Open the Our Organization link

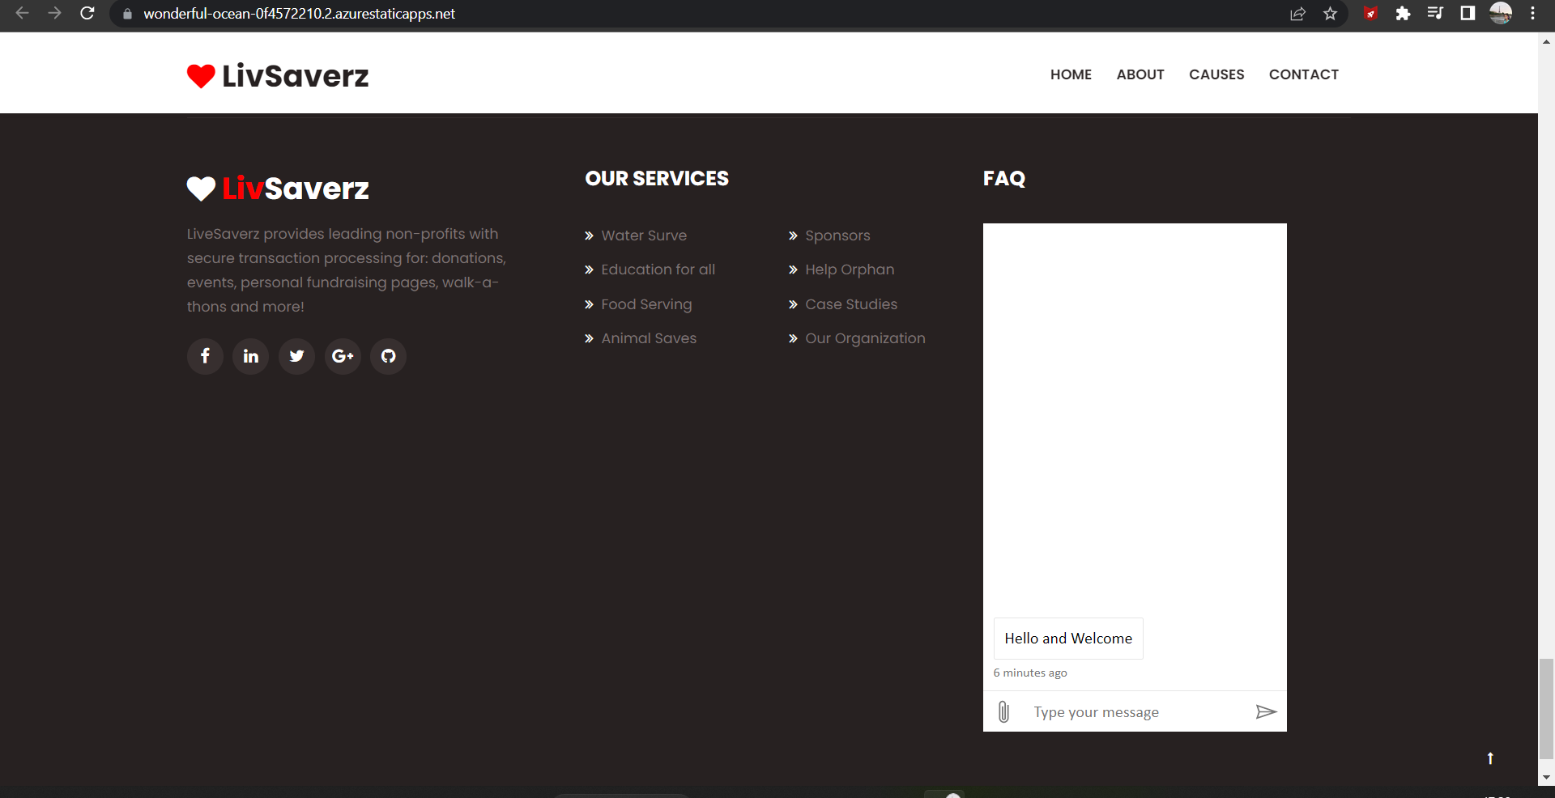(x=865, y=338)
